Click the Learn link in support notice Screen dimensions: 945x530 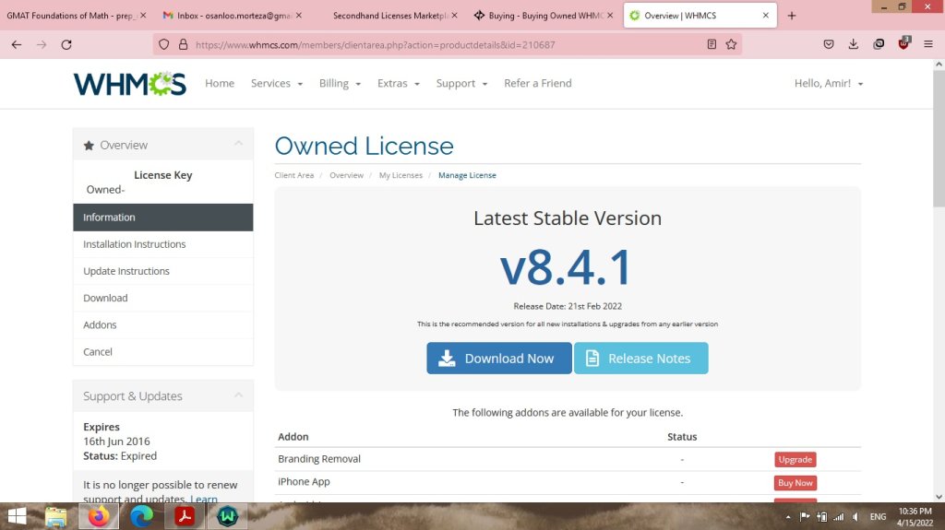click(204, 499)
